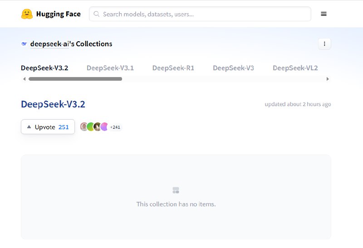Upvote the DeepSeek-V3.2 collection
This screenshot has height=248, width=363.
[48, 127]
